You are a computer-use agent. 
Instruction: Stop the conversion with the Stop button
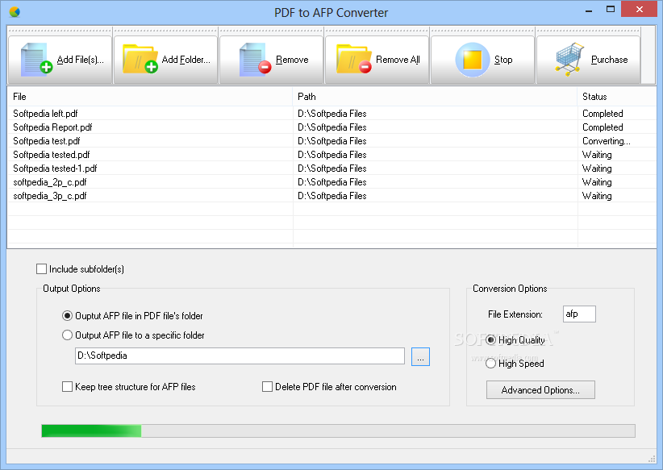point(483,60)
